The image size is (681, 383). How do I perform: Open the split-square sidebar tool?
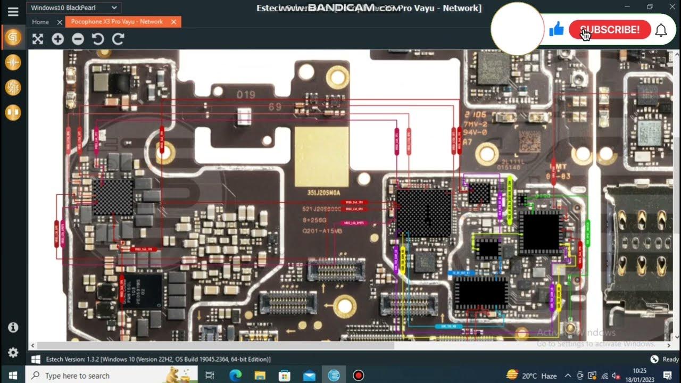pos(13,112)
